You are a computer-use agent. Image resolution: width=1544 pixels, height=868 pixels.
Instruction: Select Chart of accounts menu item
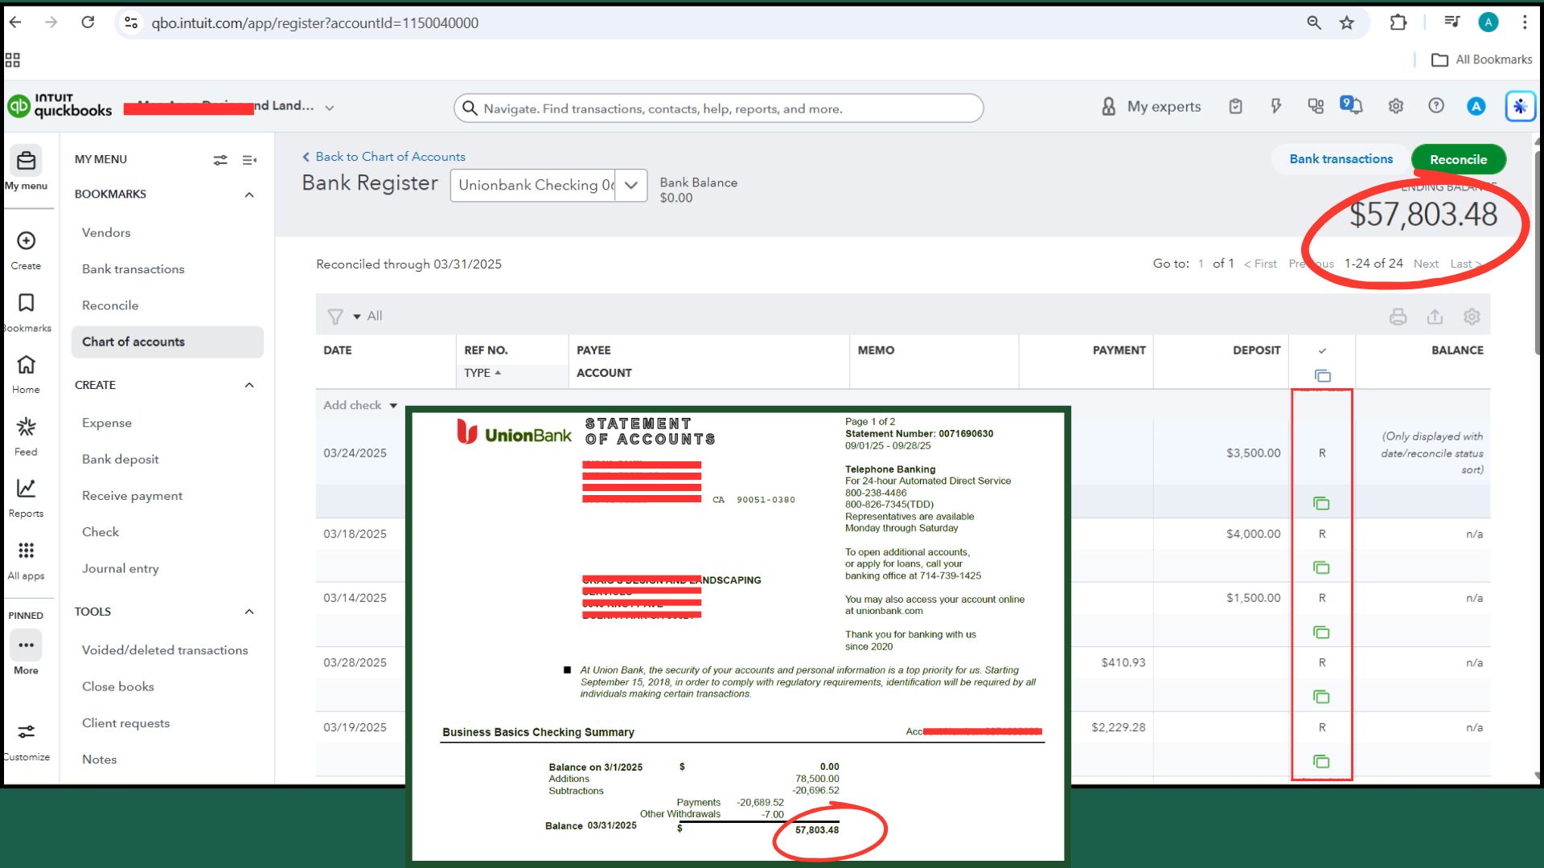click(167, 342)
